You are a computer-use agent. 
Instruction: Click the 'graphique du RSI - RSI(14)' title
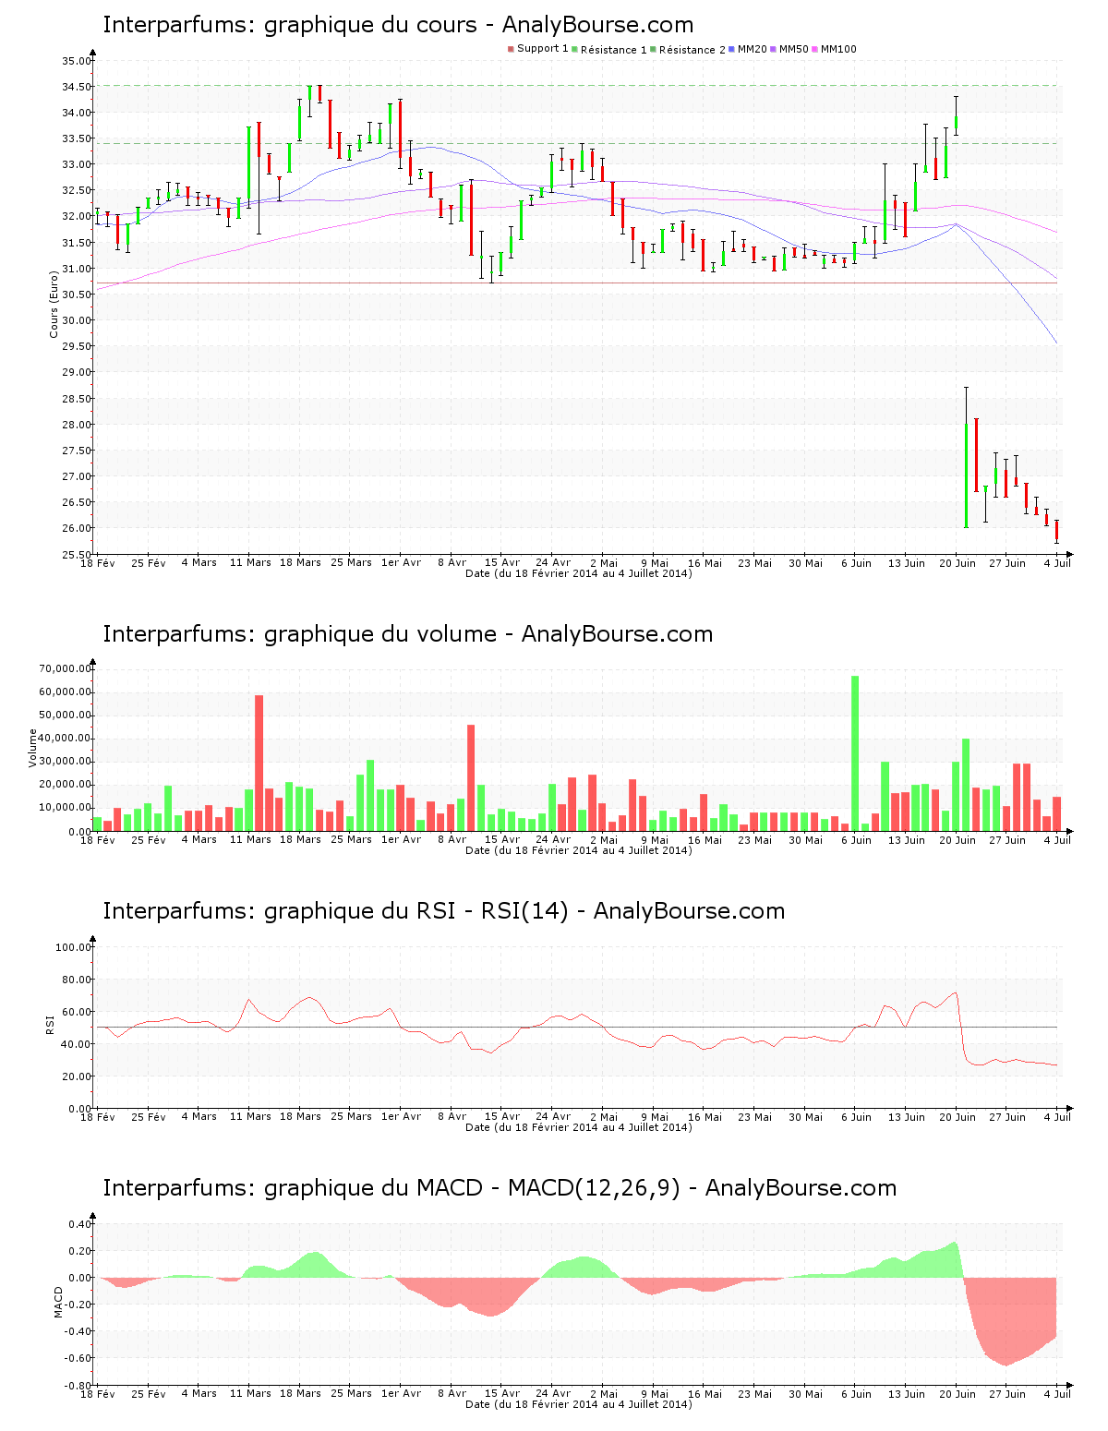[x=443, y=911]
